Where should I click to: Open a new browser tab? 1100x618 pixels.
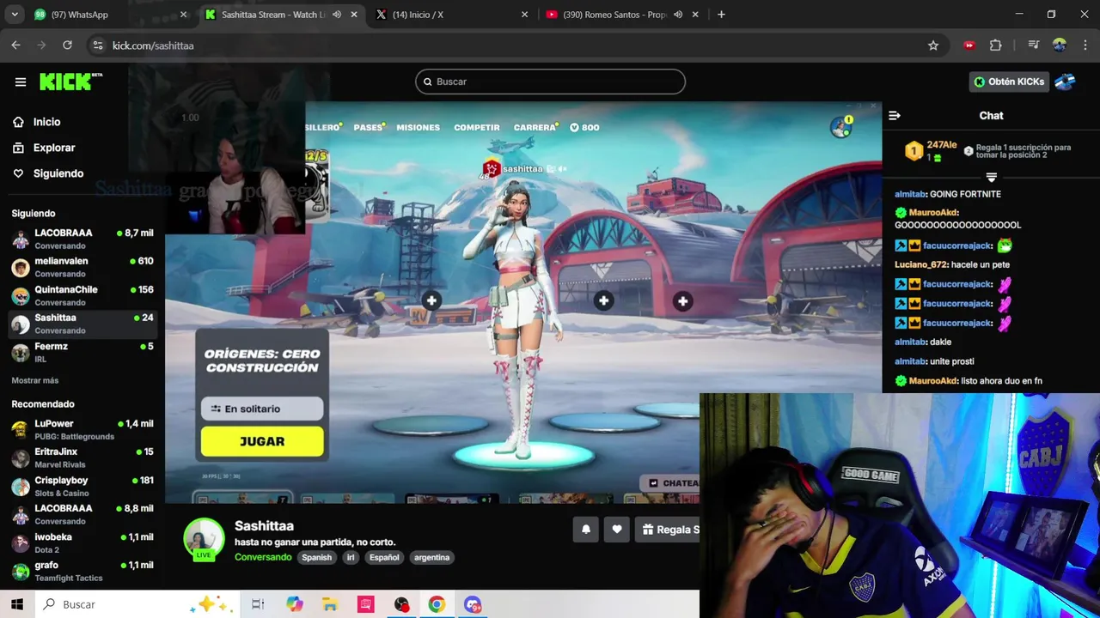click(x=721, y=15)
